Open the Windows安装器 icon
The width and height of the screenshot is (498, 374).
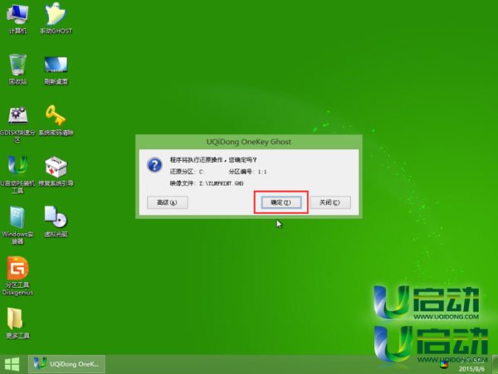click(17, 226)
